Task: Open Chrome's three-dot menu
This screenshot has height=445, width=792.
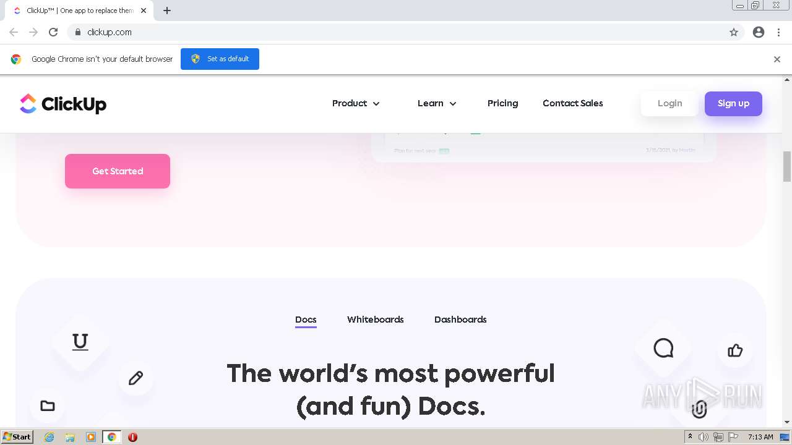Action: 778,32
